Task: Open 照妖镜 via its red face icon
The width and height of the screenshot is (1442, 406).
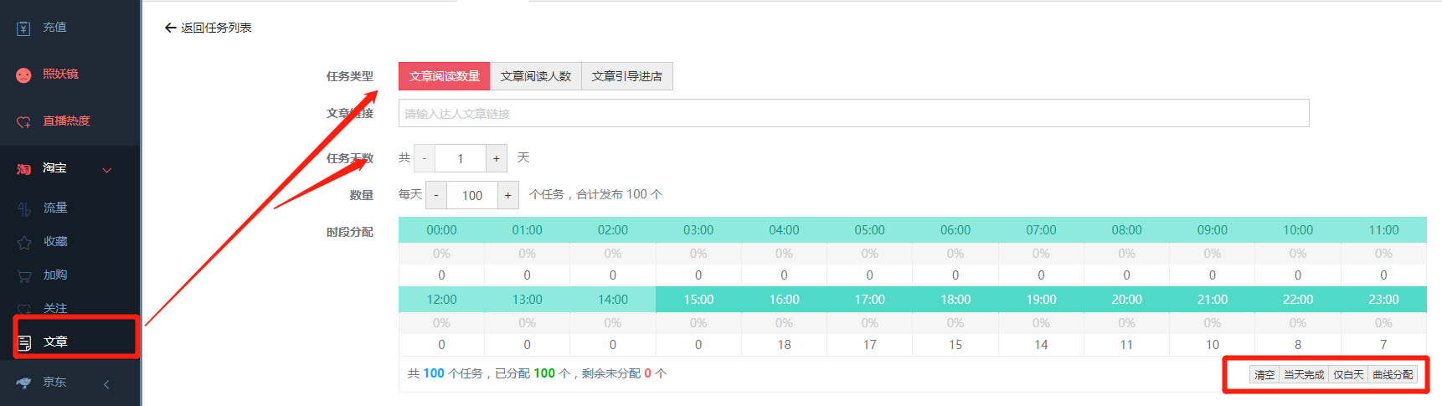Action: coord(23,75)
